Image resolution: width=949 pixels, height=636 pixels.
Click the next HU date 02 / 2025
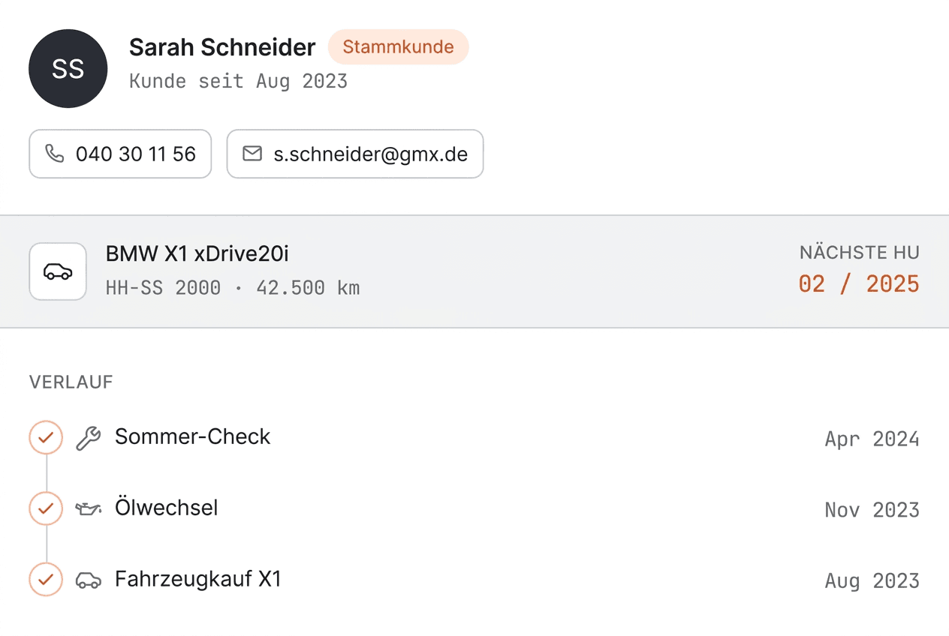(859, 284)
